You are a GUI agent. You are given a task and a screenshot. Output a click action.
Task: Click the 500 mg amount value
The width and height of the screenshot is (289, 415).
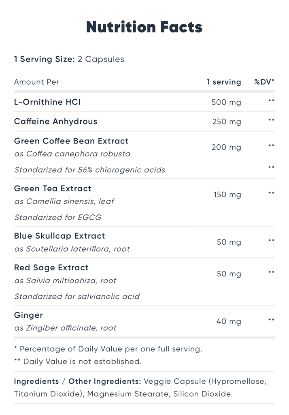(x=226, y=102)
